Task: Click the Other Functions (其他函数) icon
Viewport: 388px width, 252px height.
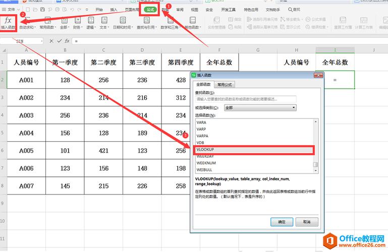Action: coord(193,20)
